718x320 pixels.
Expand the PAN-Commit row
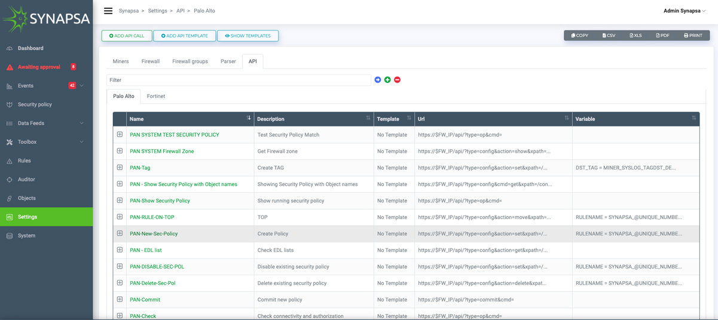click(x=120, y=300)
